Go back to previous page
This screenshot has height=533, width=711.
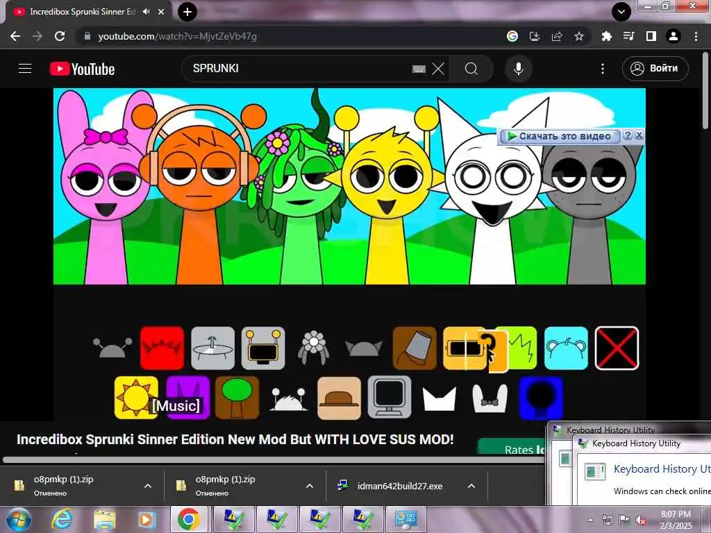(15, 36)
